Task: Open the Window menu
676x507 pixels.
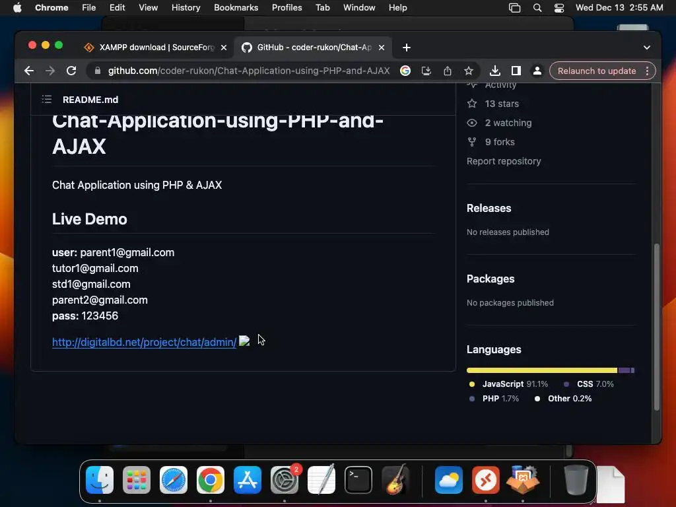Action: click(x=359, y=8)
